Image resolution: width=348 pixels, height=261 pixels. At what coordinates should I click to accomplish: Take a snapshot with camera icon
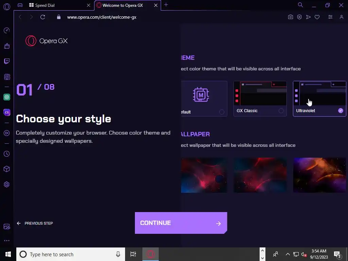click(x=290, y=17)
